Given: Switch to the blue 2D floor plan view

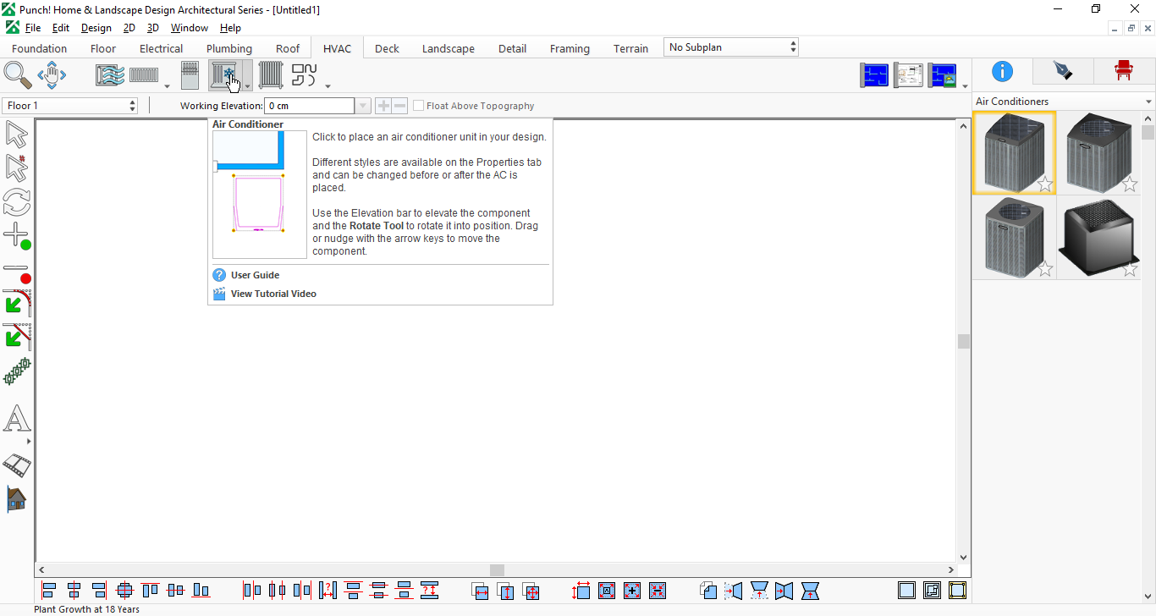Looking at the screenshot, I should pyautogui.click(x=875, y=75).
